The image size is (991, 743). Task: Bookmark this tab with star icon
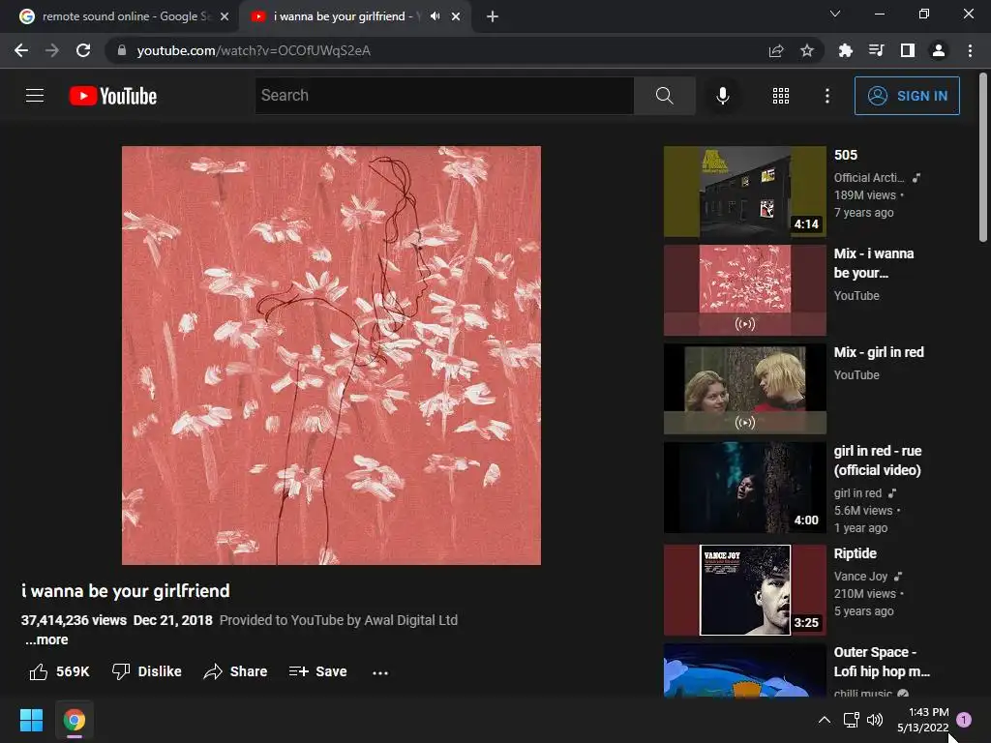pyautogui.click(x=806, y=50)
